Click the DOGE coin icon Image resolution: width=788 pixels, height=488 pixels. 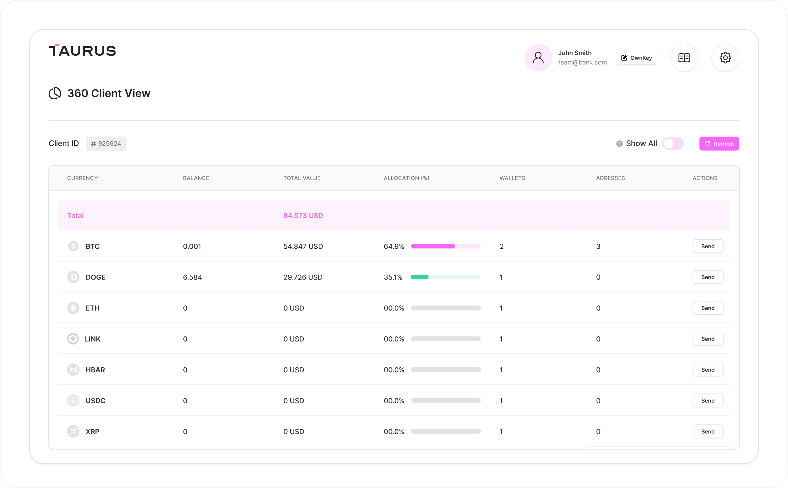[x=73, y=277]
